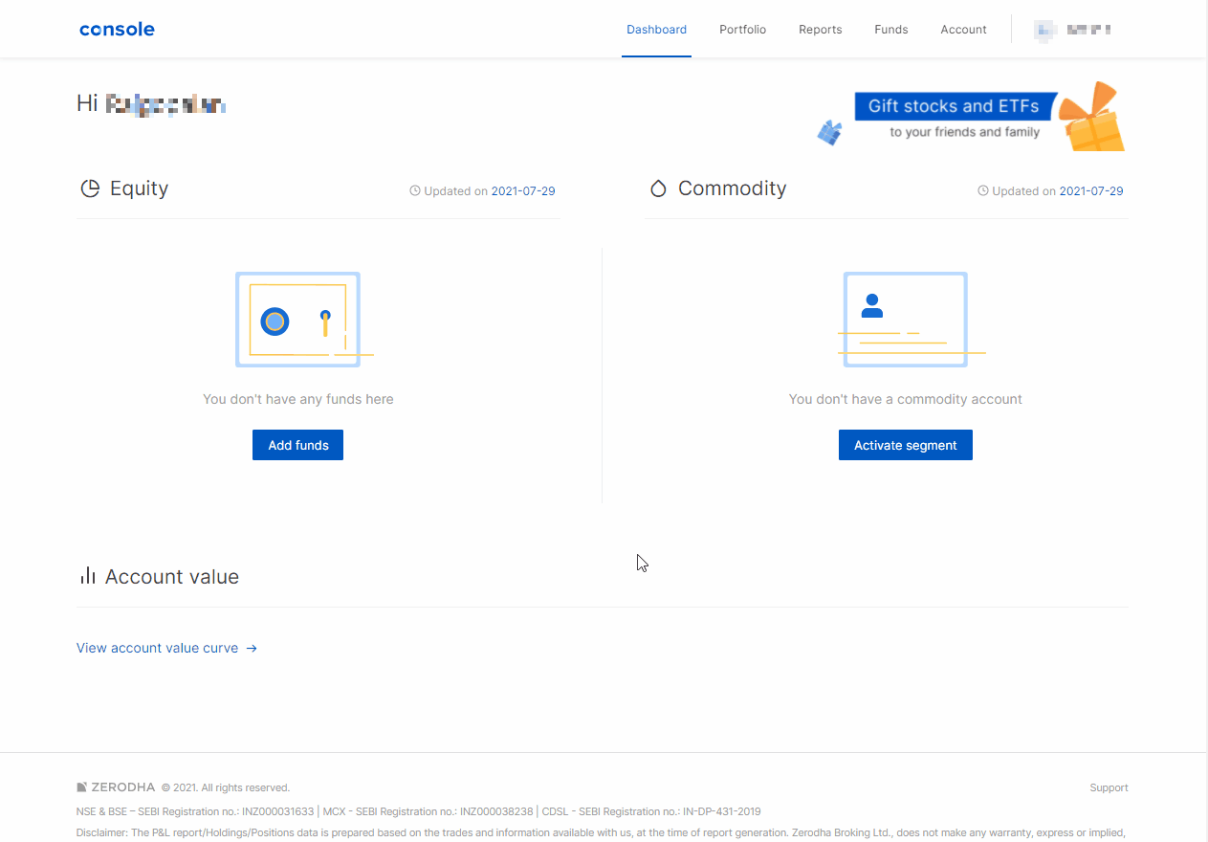The width and height of the screenshot is (1208, 842).
Task: Click the Add funds button
Action: click(297, 445)
